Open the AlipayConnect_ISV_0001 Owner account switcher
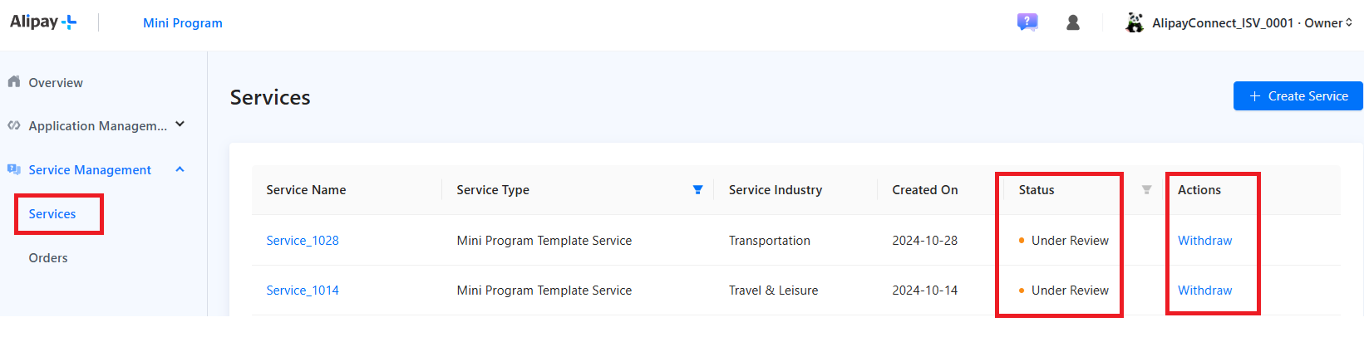1364x337 pixels. [x=1251, y=23]
